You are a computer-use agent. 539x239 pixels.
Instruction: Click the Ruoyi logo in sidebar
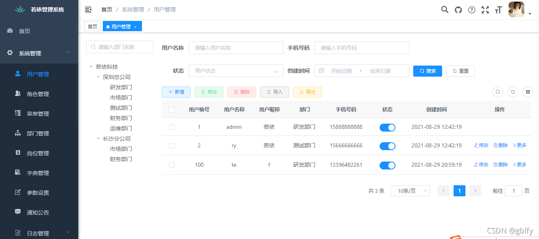(x=20, y=9)
